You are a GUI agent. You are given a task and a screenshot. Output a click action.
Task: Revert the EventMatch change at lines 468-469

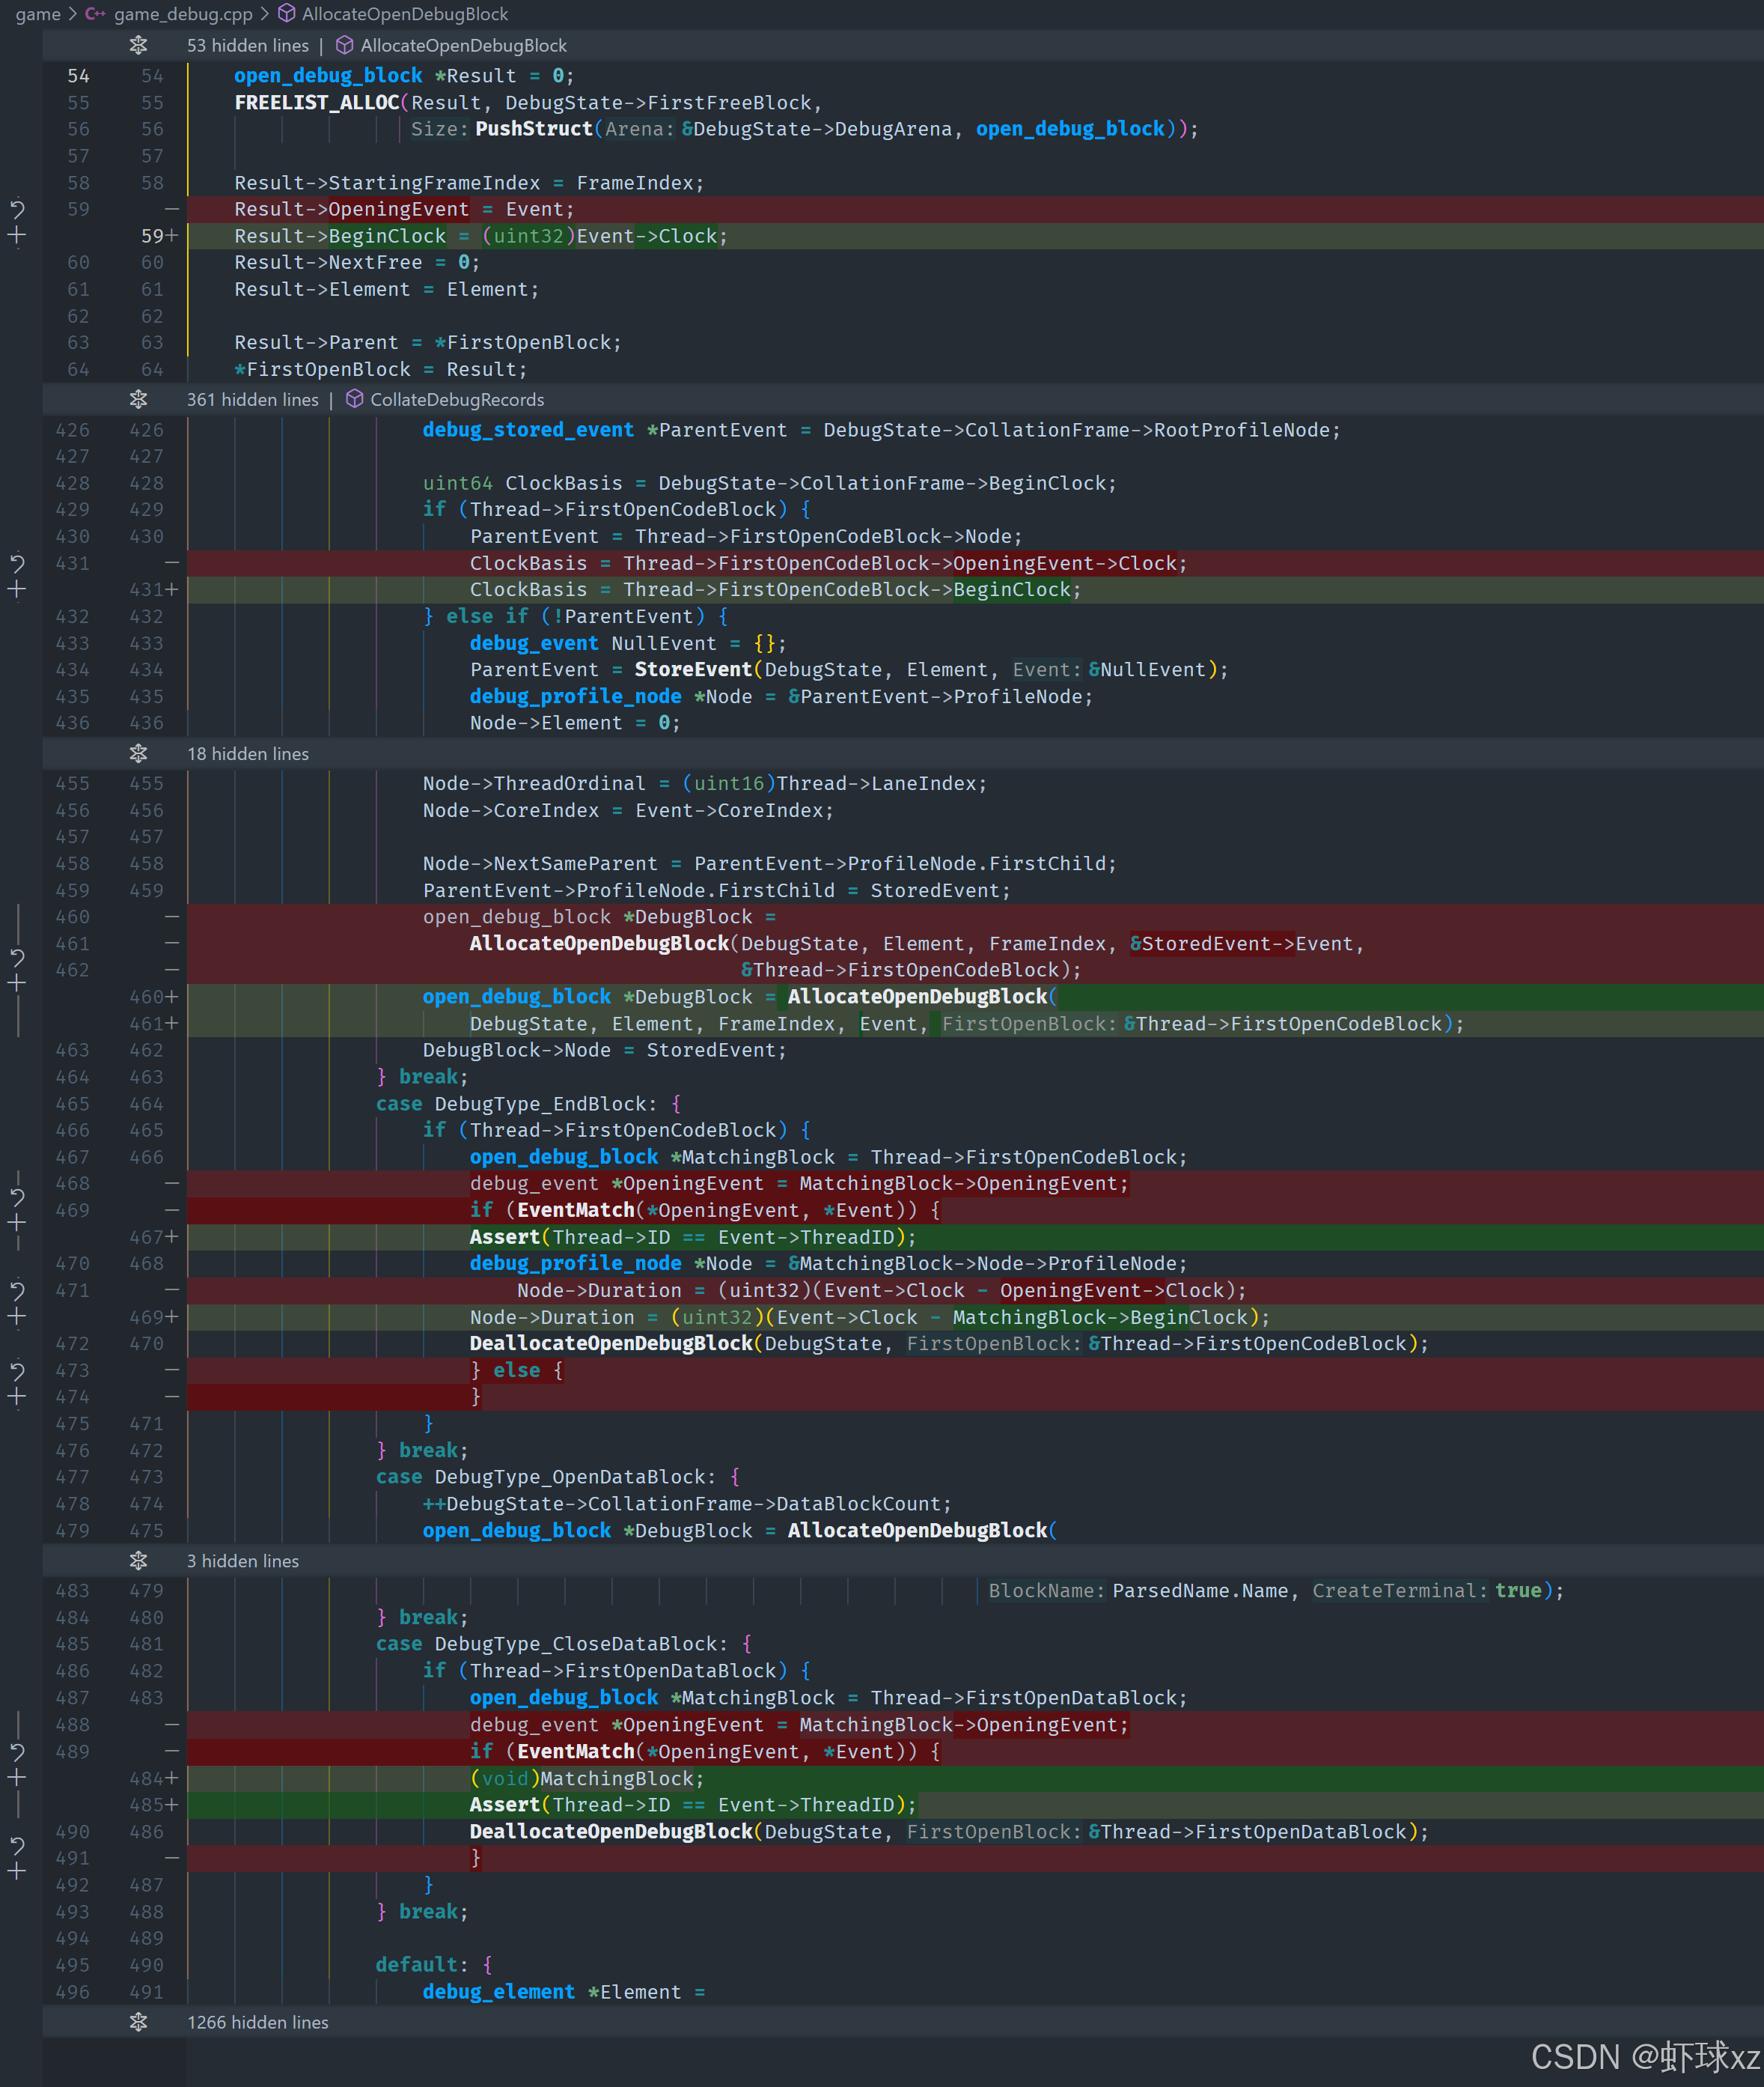click(x=17, y=1197)
